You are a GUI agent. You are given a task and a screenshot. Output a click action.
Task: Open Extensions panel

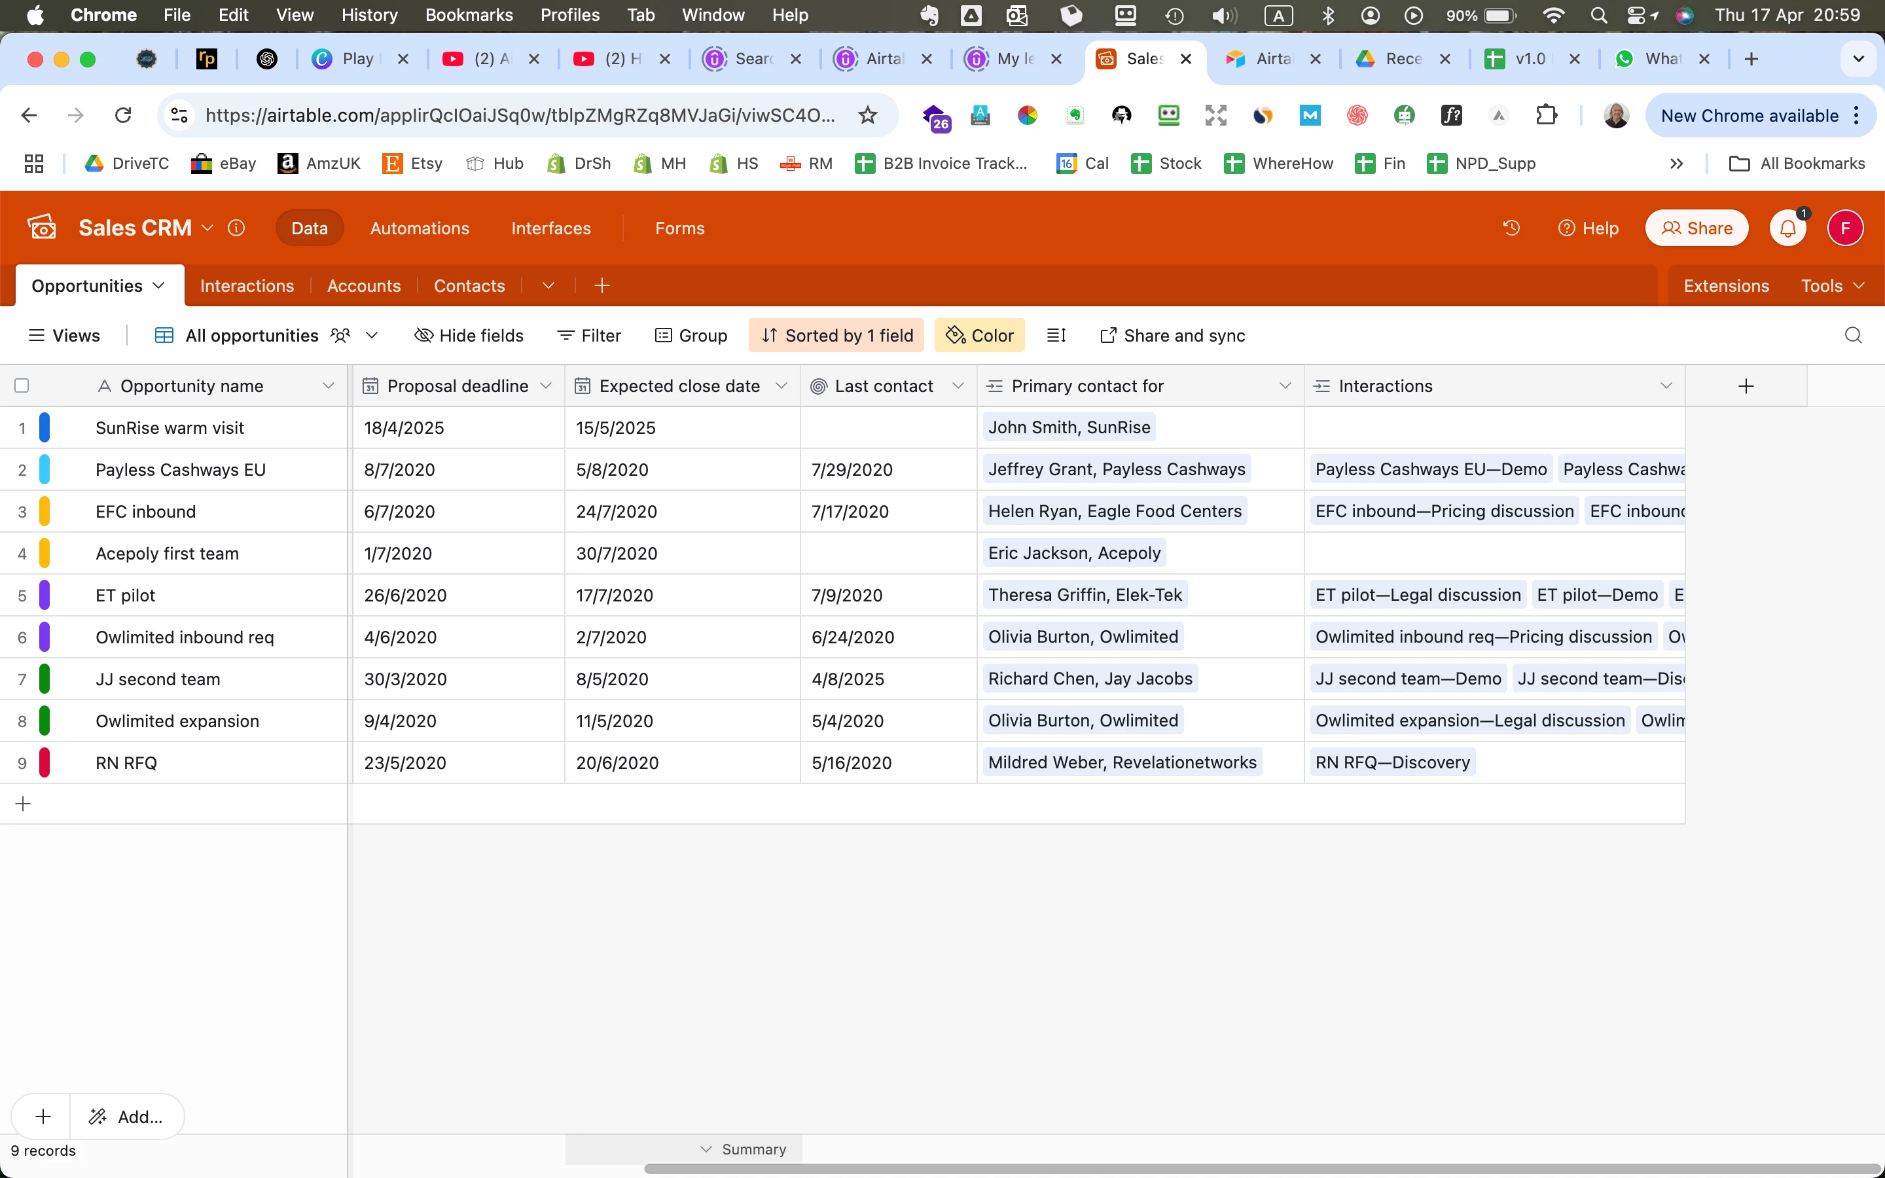(1726, 286)
